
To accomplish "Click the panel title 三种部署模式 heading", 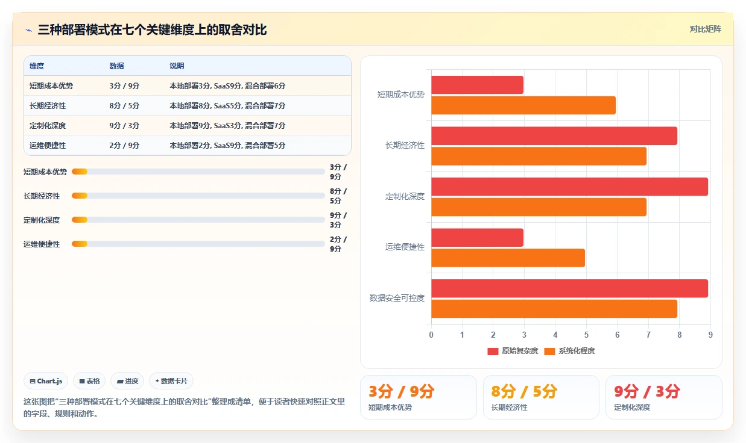I will pos(152,29).
